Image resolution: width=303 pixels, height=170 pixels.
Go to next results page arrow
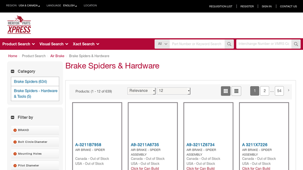click(x=289, y=90)
